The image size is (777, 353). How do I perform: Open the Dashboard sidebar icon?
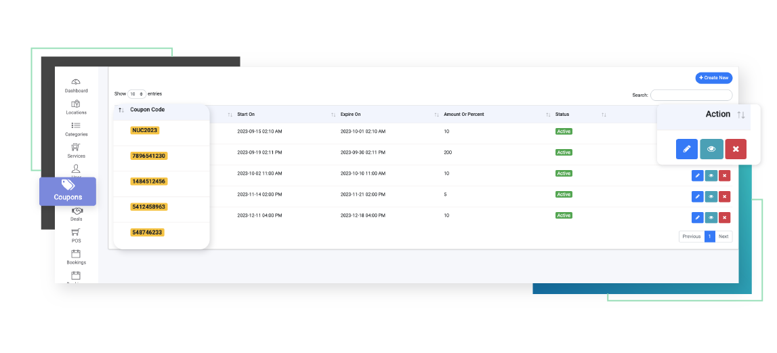pyautogui.click(x=76, y=83)
